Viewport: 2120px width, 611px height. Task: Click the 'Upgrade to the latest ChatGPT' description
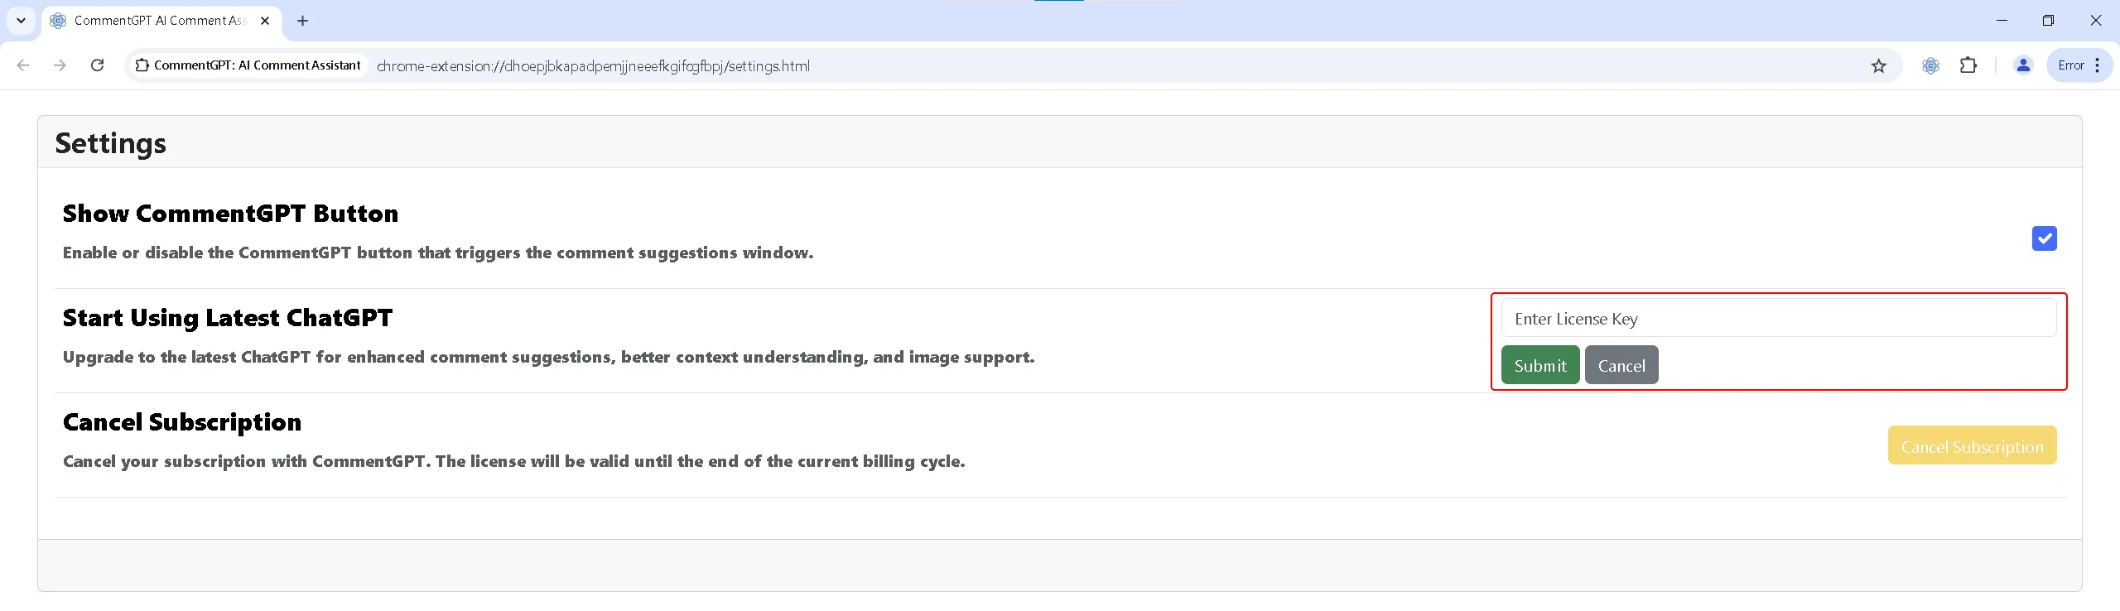(549, 357)
